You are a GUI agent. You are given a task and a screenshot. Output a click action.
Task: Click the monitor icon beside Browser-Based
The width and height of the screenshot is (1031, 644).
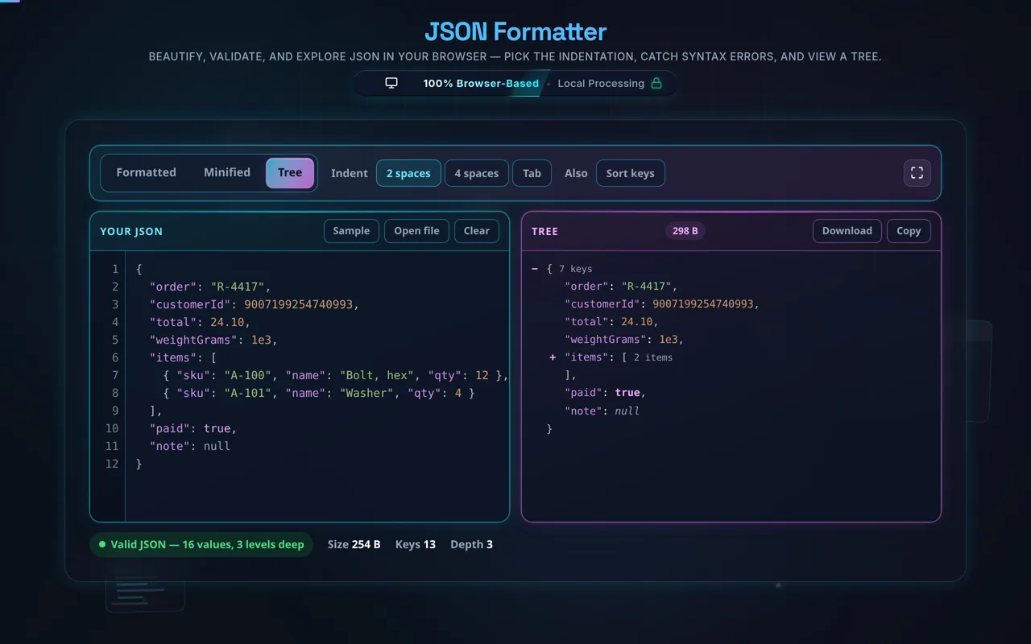coord(391,83)
